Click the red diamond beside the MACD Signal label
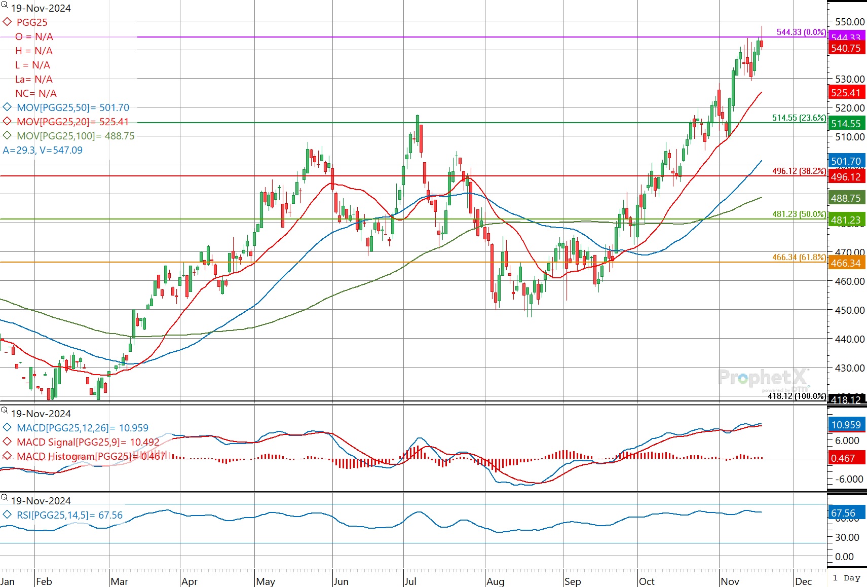Screen dimensions: 867x587 click(7, 442)
